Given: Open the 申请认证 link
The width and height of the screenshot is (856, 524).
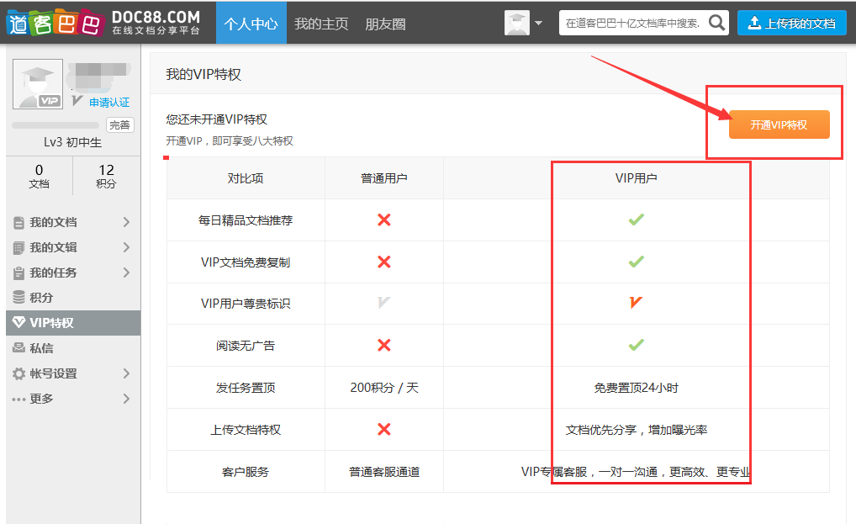Looking at the screenshot, I should point(109,103).
